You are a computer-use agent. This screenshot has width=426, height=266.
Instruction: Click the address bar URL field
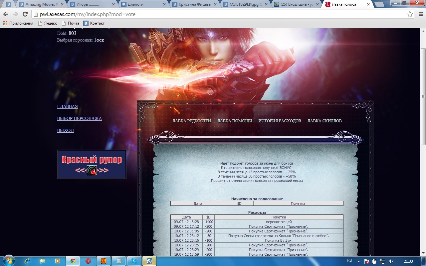(220, 14)
